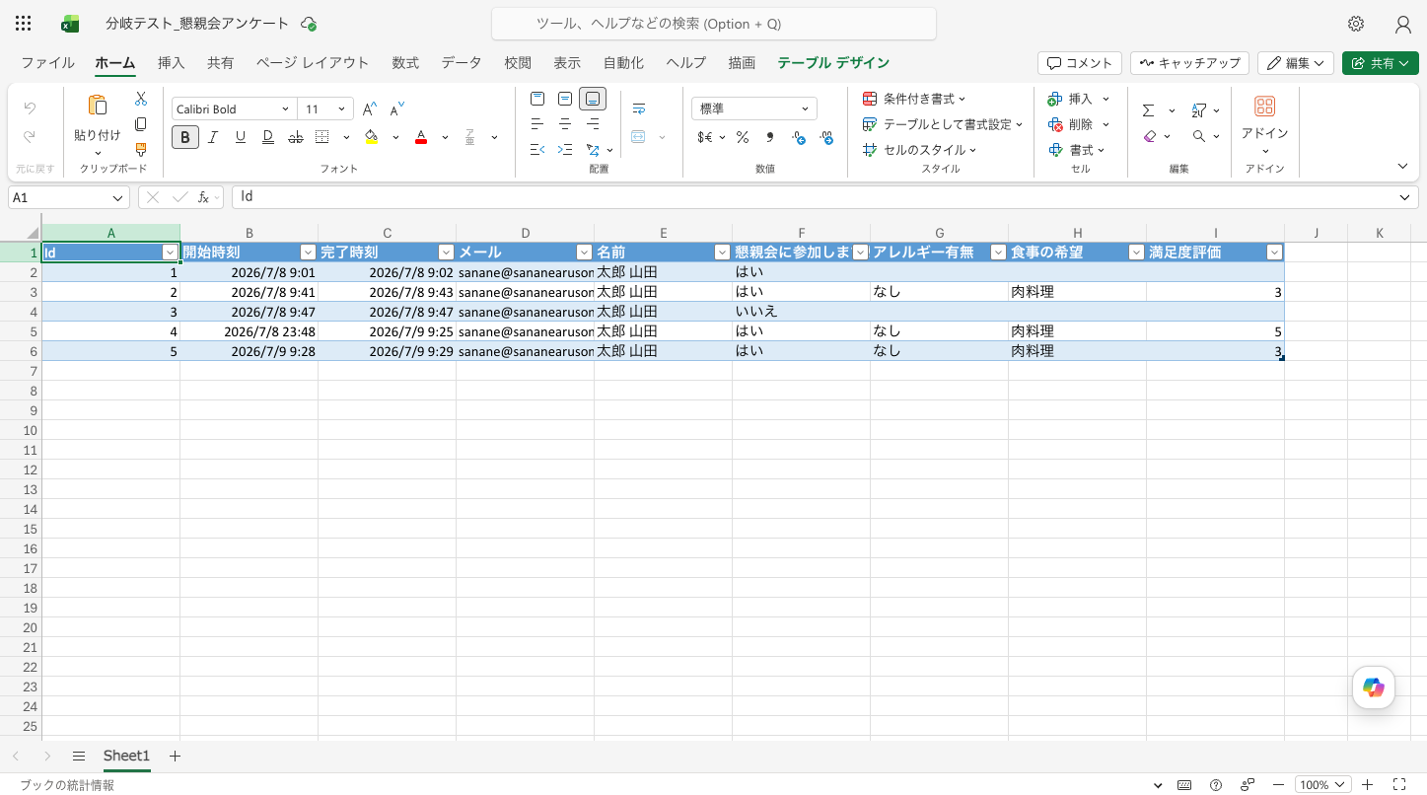Screen dimensions: 1427x795
Task: Click the ブックの統計情報 status text
Action: [67, 785]
